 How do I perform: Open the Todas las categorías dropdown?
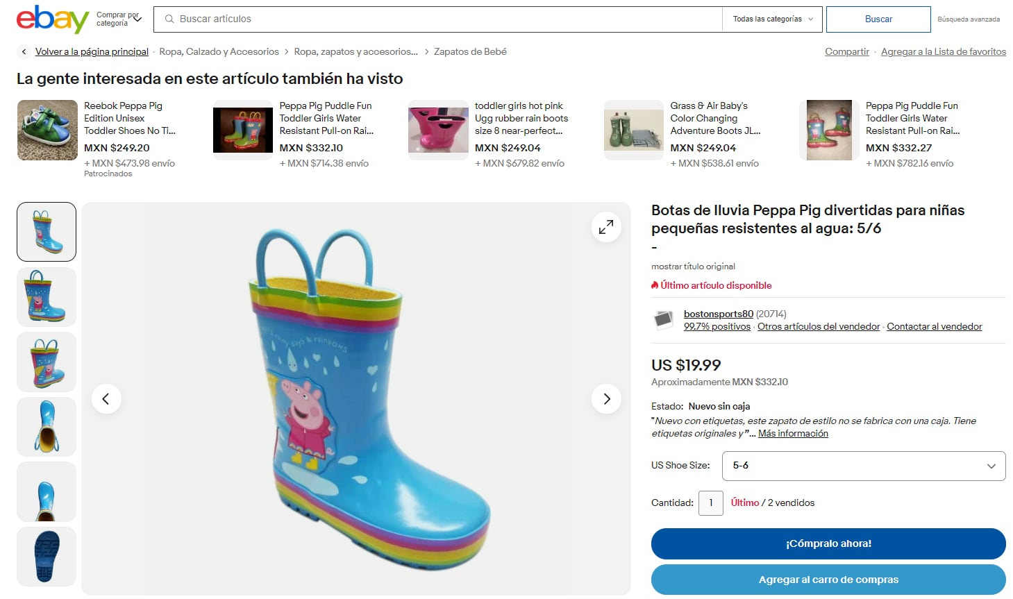[x=771, y=19]
